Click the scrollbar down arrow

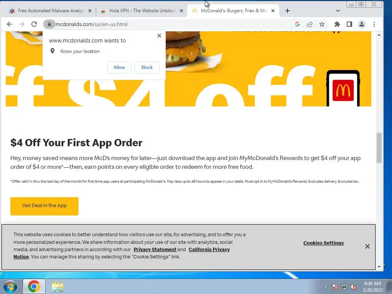379,267
